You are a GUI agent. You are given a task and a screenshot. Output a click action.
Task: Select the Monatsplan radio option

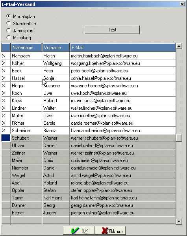click(9, 16)
